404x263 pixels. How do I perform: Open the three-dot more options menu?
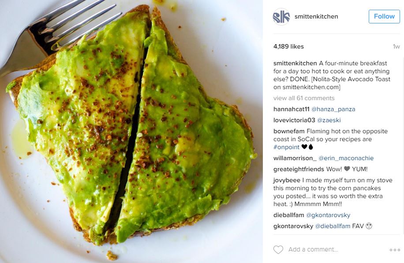click(395, 250)
